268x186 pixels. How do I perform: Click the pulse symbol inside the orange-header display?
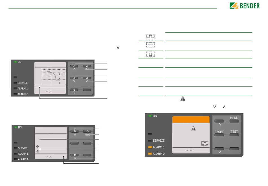coord(205,143)
